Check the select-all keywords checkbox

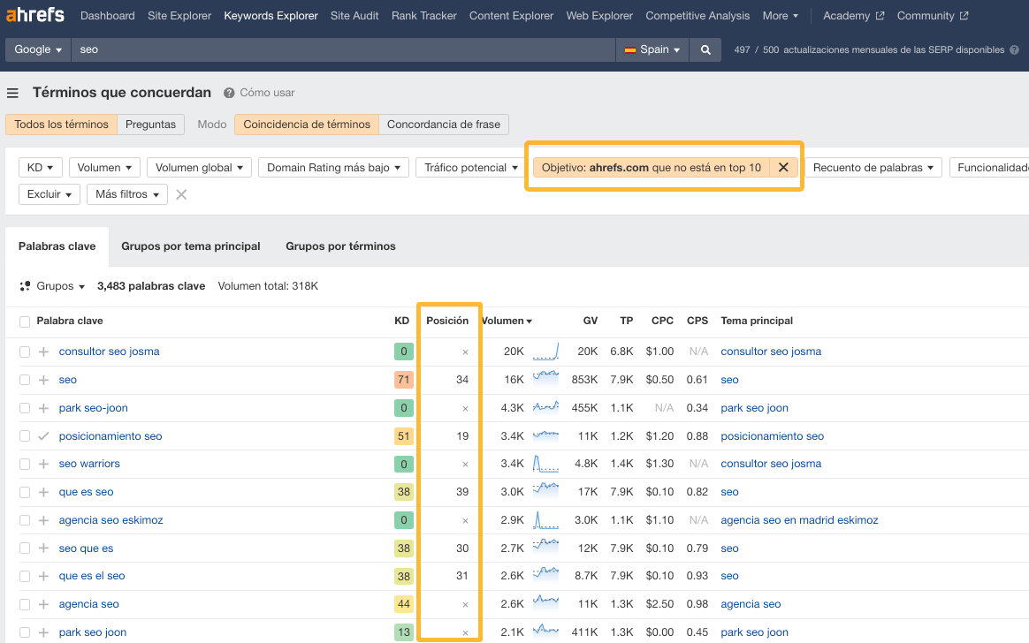click(x=24, y=321)
